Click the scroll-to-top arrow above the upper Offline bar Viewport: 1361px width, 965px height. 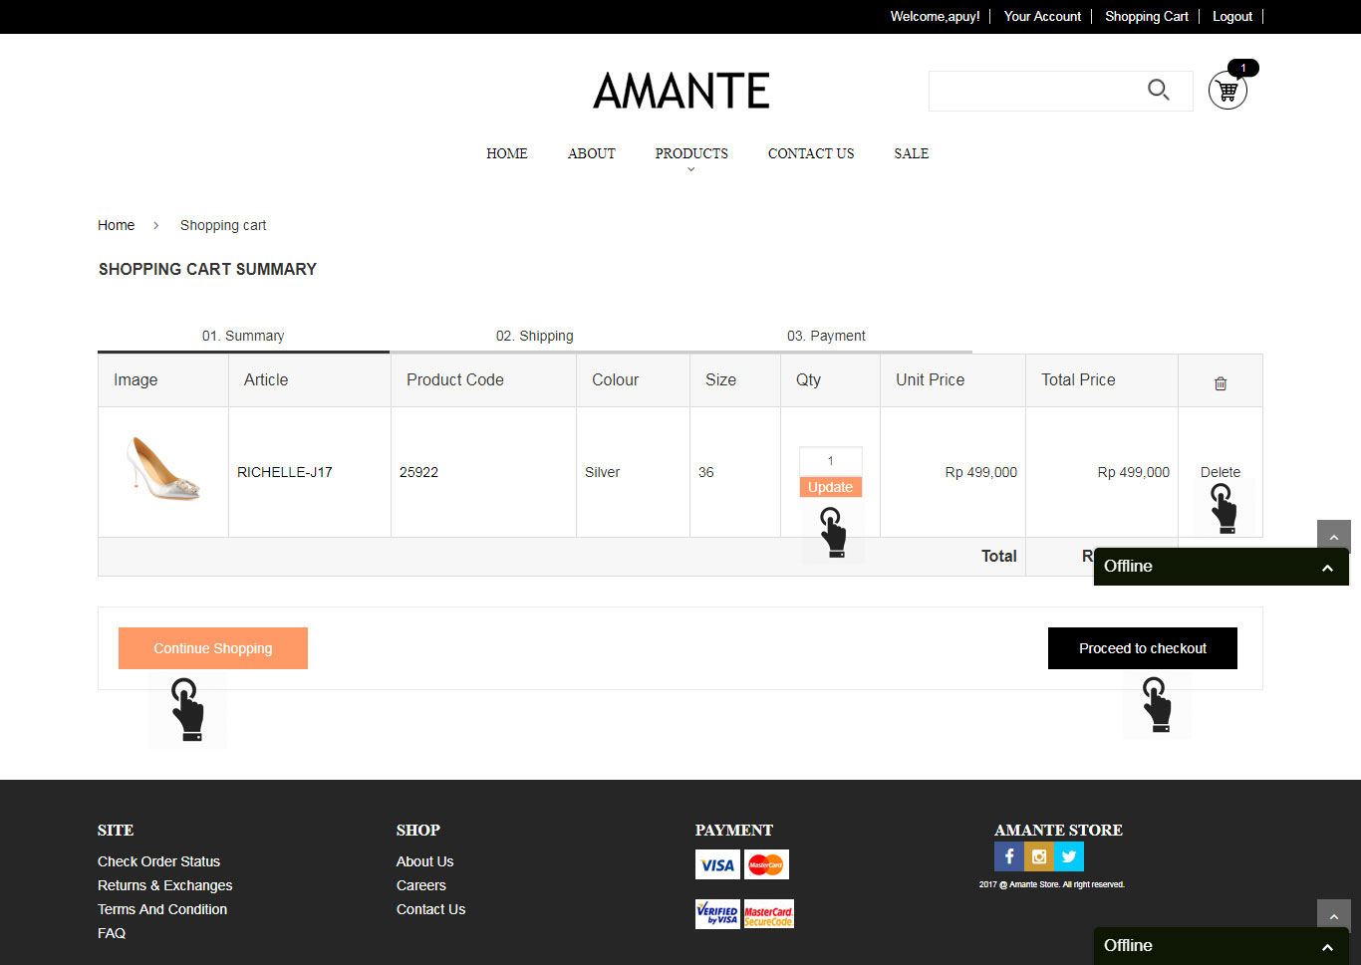(1333, 536)
